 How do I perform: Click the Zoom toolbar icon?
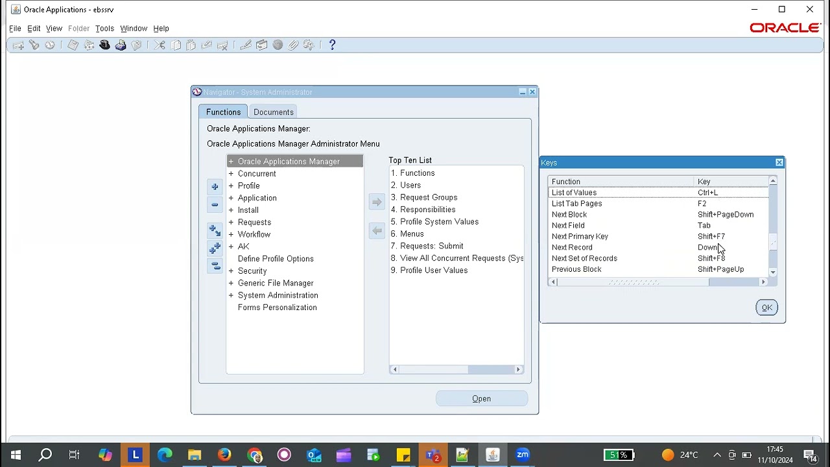[x=262, y=45]
